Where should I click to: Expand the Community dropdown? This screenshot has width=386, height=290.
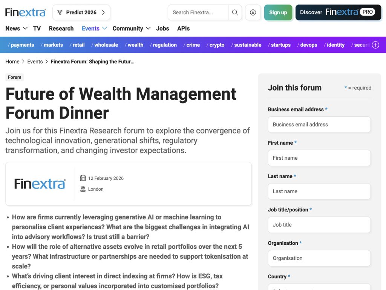point(131,28)
